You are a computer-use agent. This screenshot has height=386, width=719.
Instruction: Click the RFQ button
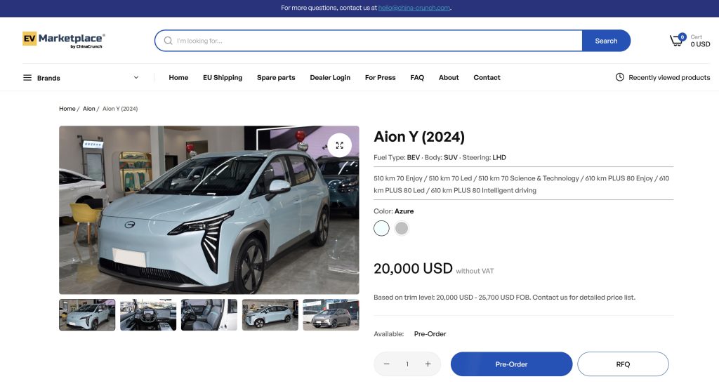(x=623, y=364)
